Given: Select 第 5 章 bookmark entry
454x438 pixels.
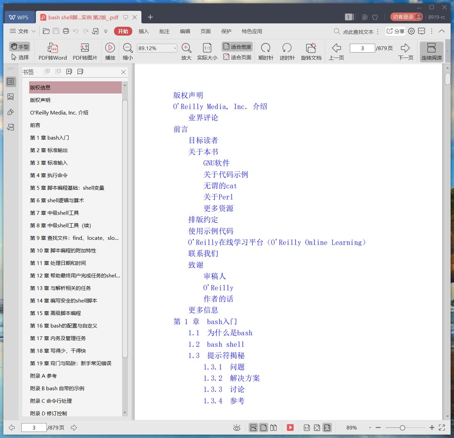Looking at the screenshot, I should 67,188.
